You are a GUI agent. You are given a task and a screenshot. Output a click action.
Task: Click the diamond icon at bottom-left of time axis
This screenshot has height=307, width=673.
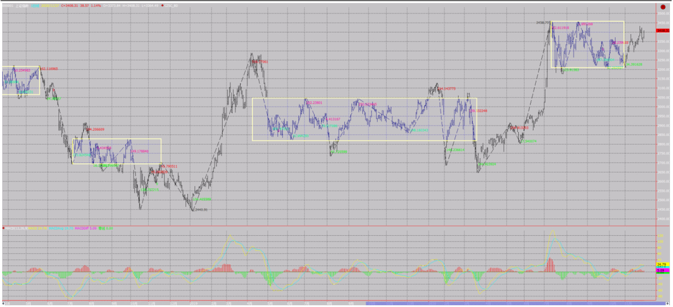pyautogui.click(x=4, y=303)
